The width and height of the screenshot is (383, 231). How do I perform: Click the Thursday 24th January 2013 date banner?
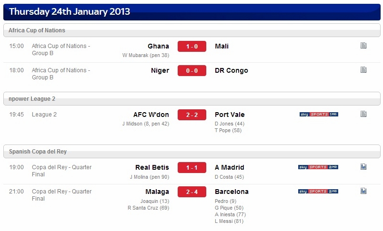192,12
